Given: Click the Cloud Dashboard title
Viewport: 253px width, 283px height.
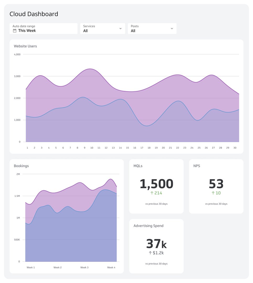Looking at the screenshot, I should [34, 14].
